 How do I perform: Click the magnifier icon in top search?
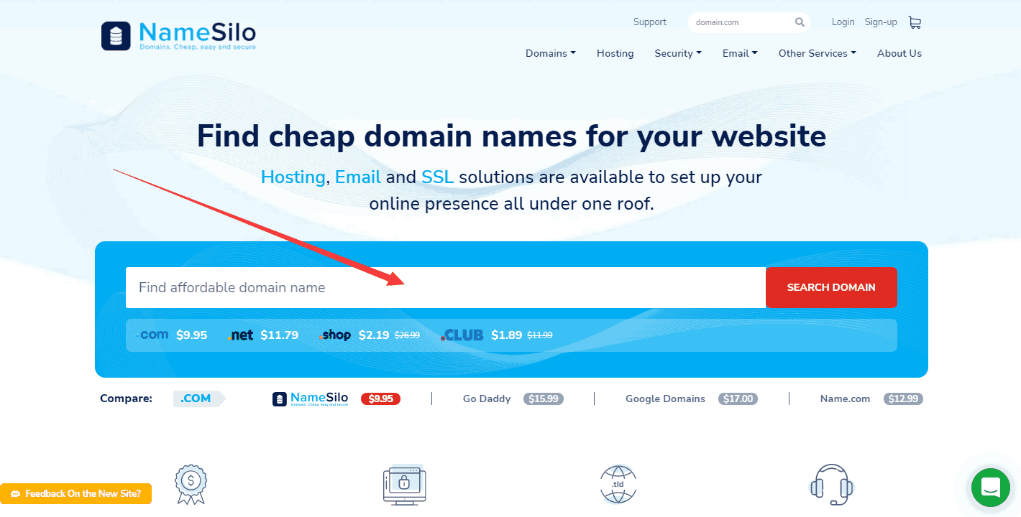(x=800, y=22)
